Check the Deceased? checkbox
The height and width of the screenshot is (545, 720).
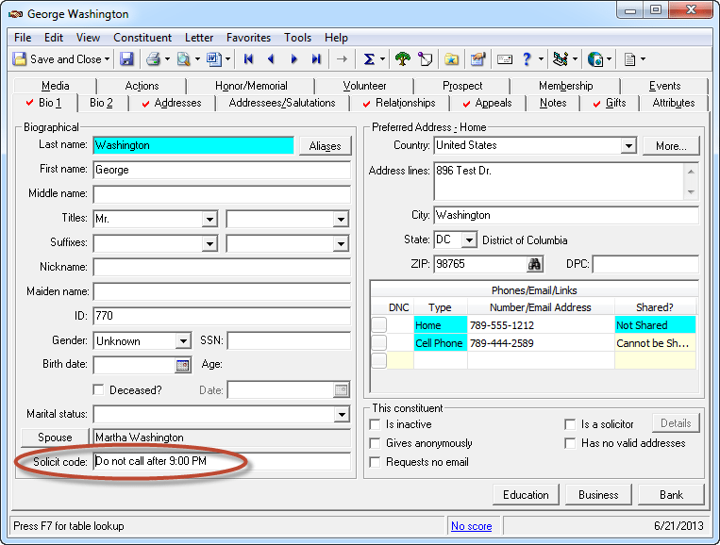99,389
